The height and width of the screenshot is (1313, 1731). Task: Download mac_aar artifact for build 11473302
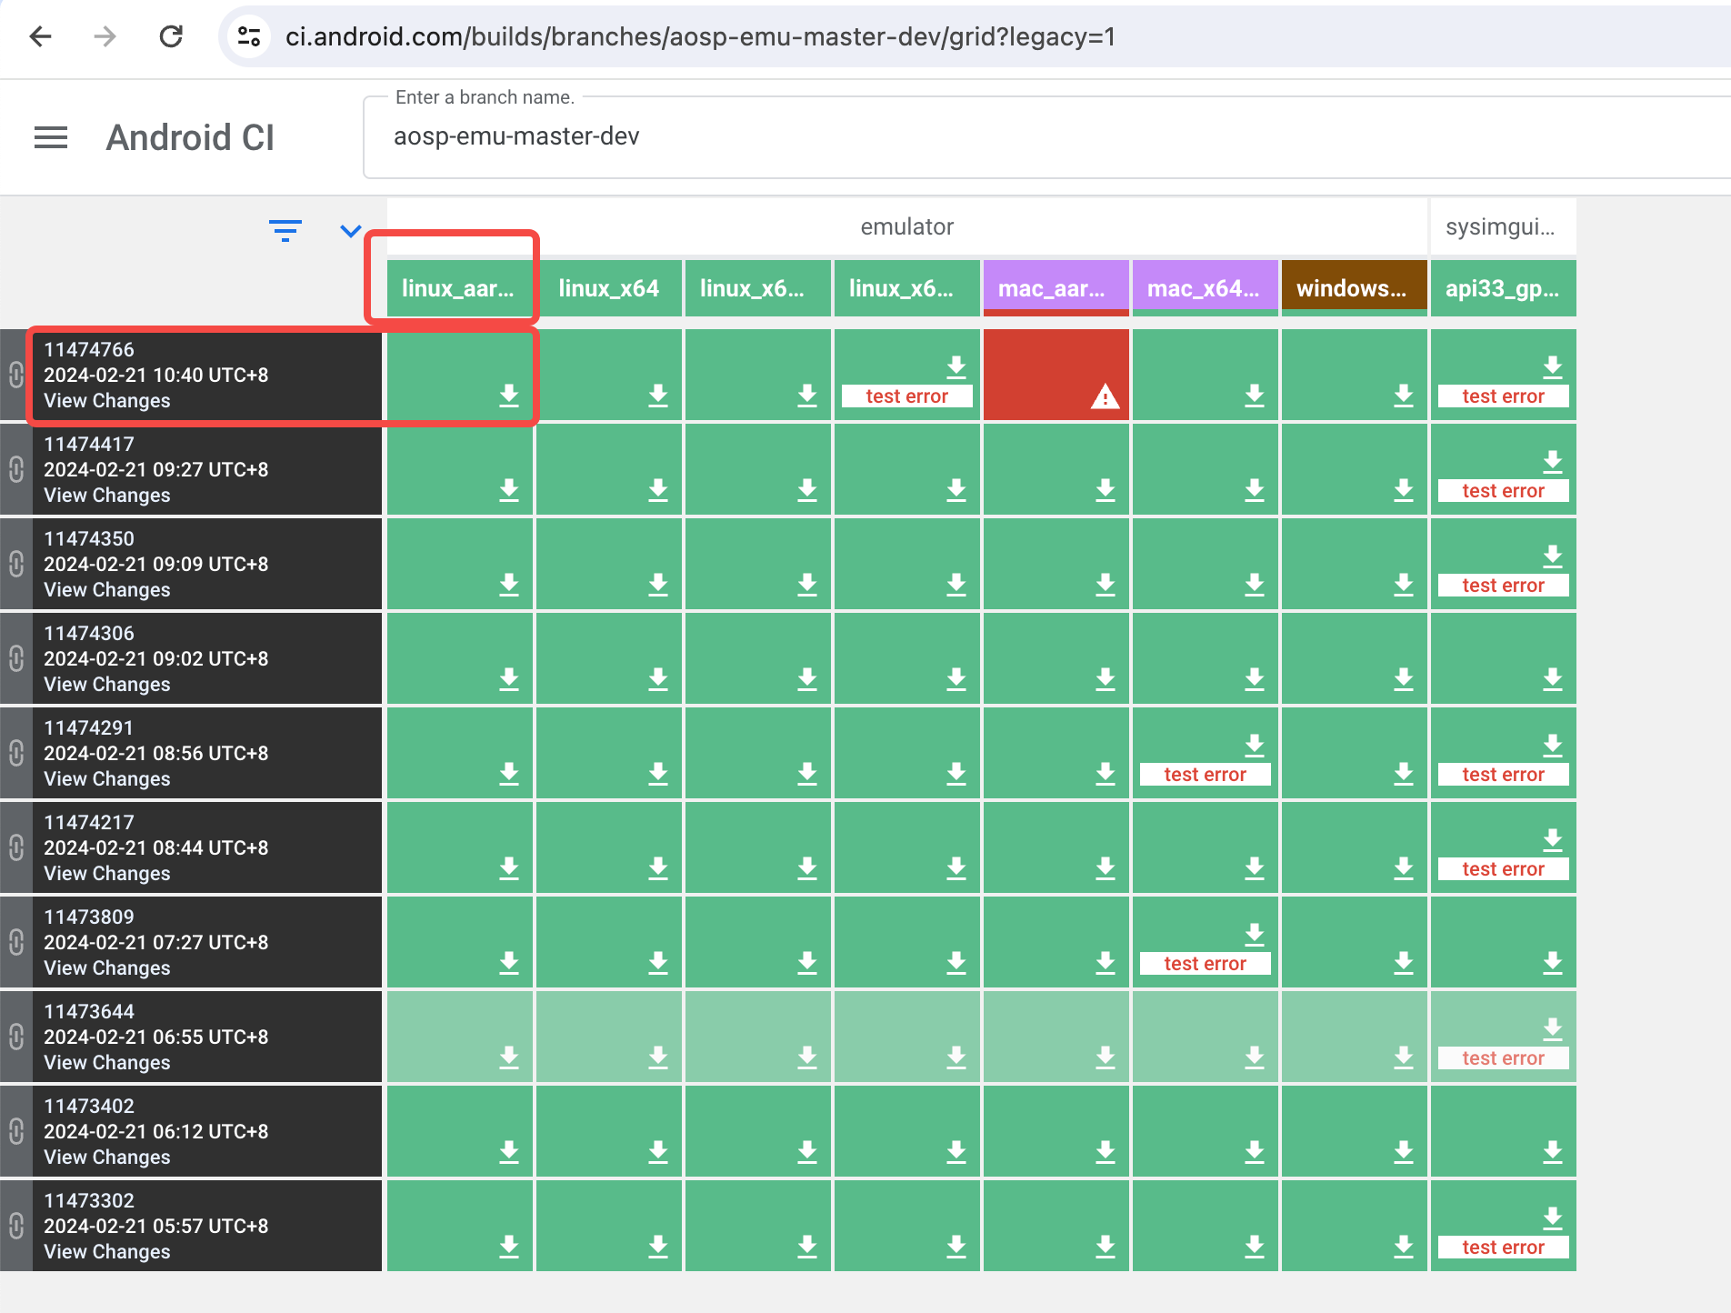click(1106, 1246)
